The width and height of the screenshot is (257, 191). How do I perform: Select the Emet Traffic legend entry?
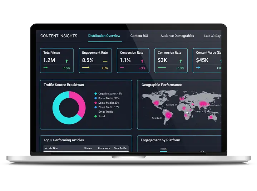[x=106, y=112]
